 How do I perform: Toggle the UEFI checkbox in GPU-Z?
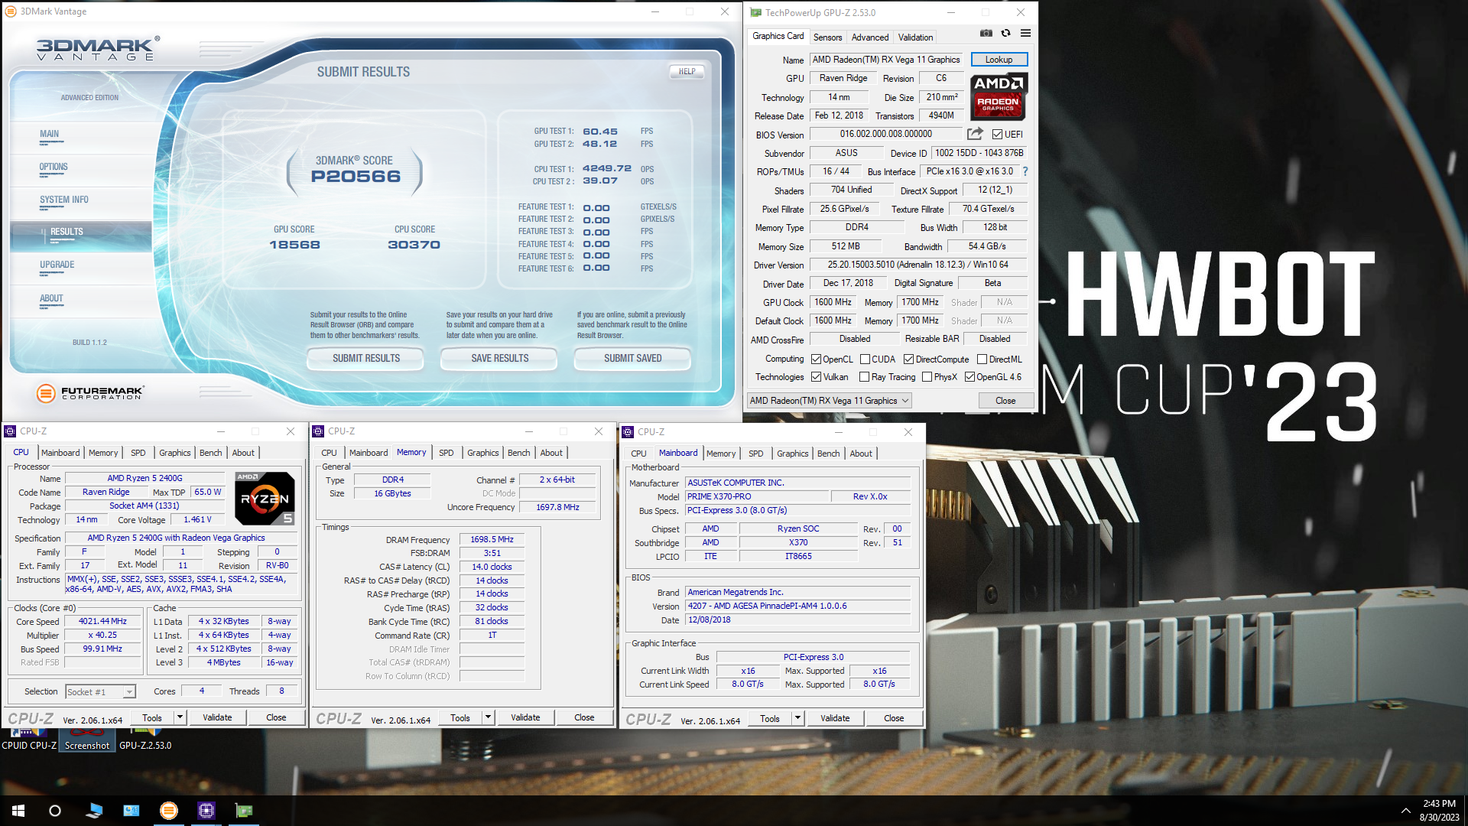pos(997,135)
